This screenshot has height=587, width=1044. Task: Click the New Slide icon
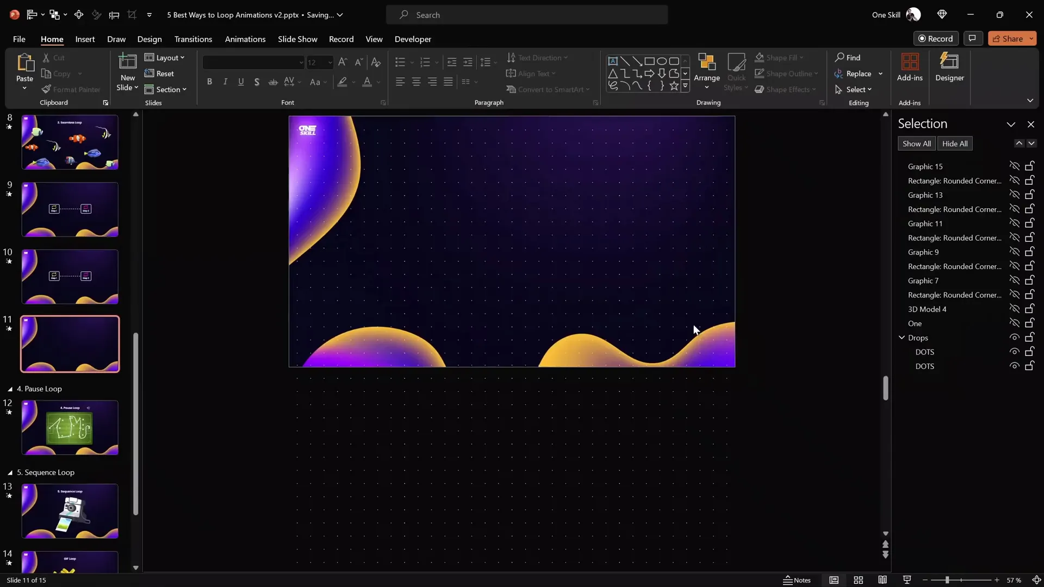[x=128, y=63]
